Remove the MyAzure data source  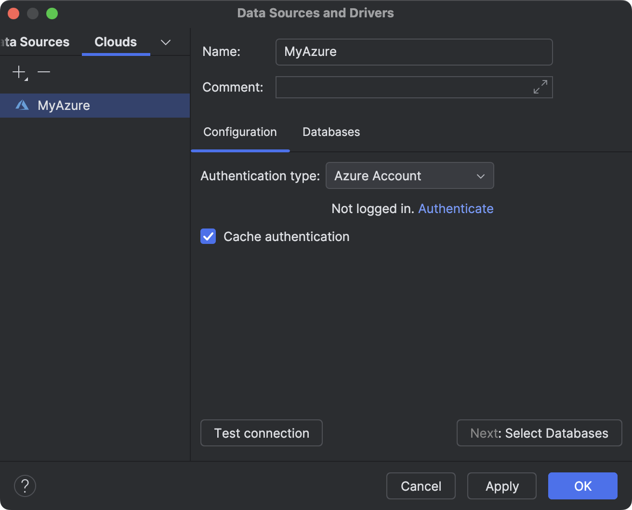tap(44, 72)
